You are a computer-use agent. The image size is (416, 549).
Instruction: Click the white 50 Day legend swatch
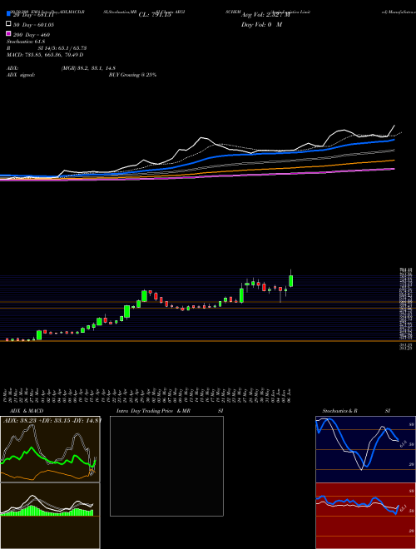tap(9, 24)
